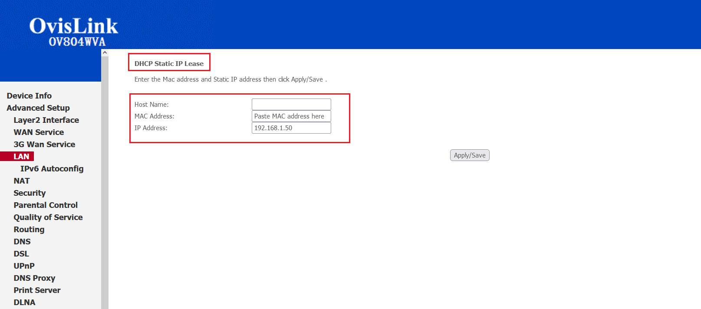
Task: Go to the Security section
Action: pos(30,193)
